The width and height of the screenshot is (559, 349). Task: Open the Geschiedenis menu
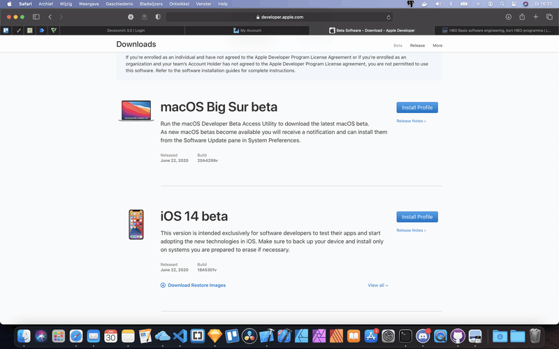tap(119, 4)
